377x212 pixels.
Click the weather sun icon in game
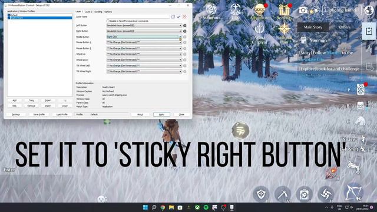tap(314, 11)
